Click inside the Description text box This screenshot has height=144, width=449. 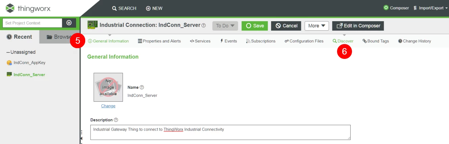coord(220,132)
